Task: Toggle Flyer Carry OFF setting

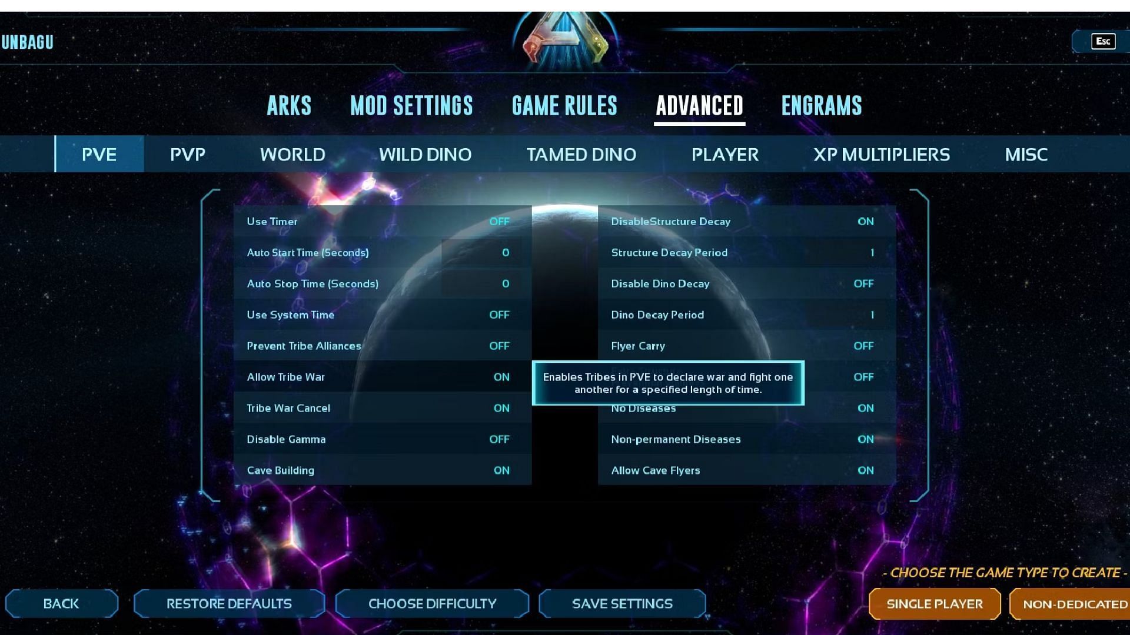Action: tap(863, 345)
